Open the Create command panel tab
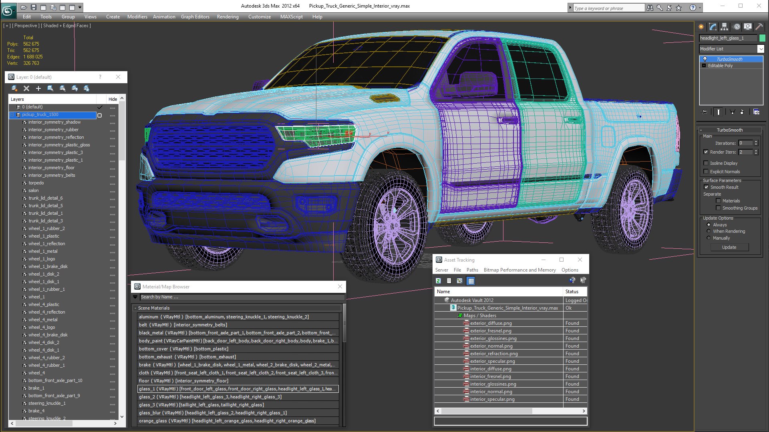 (701, 27)
